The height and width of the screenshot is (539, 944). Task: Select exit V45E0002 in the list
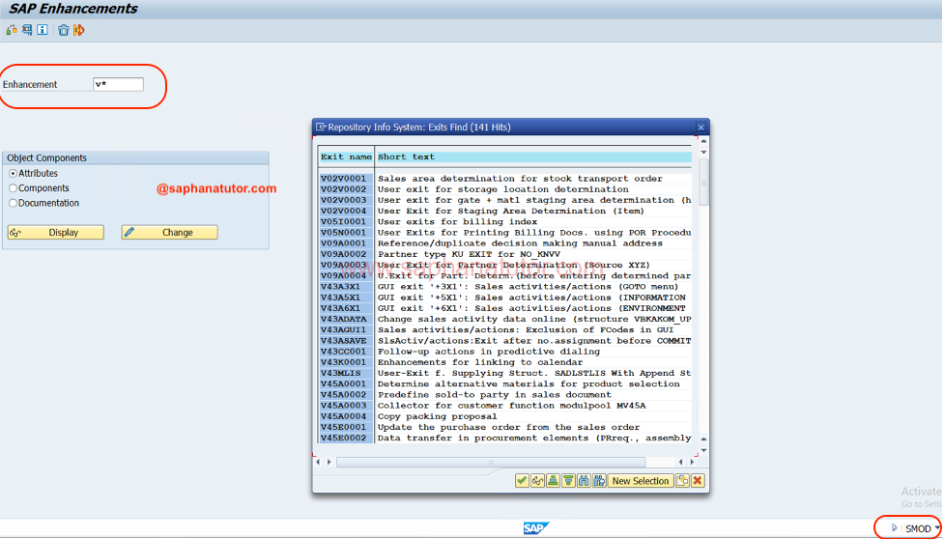click(343, 439)
